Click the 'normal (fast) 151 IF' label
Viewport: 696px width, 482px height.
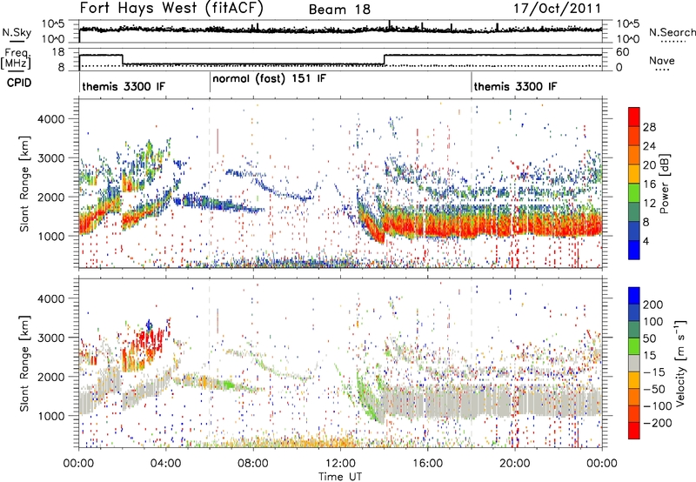269,79
